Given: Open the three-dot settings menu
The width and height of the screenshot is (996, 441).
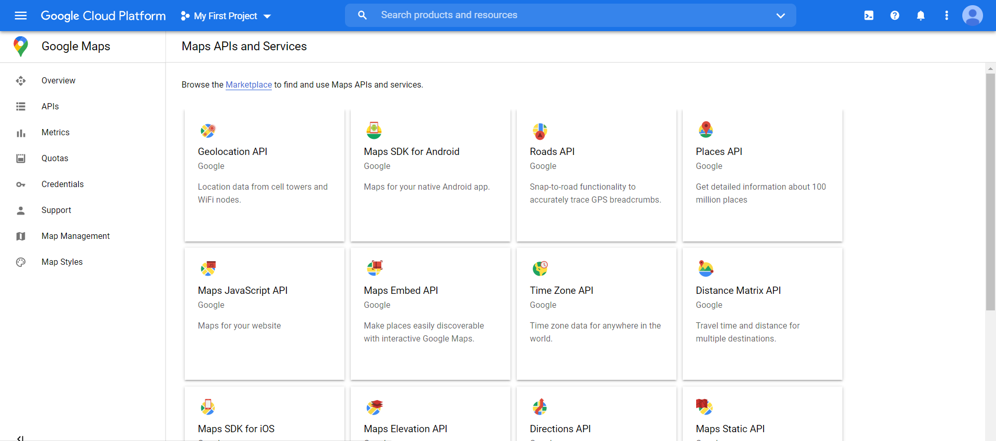Looking at the screenshot, I should point(947,16).
